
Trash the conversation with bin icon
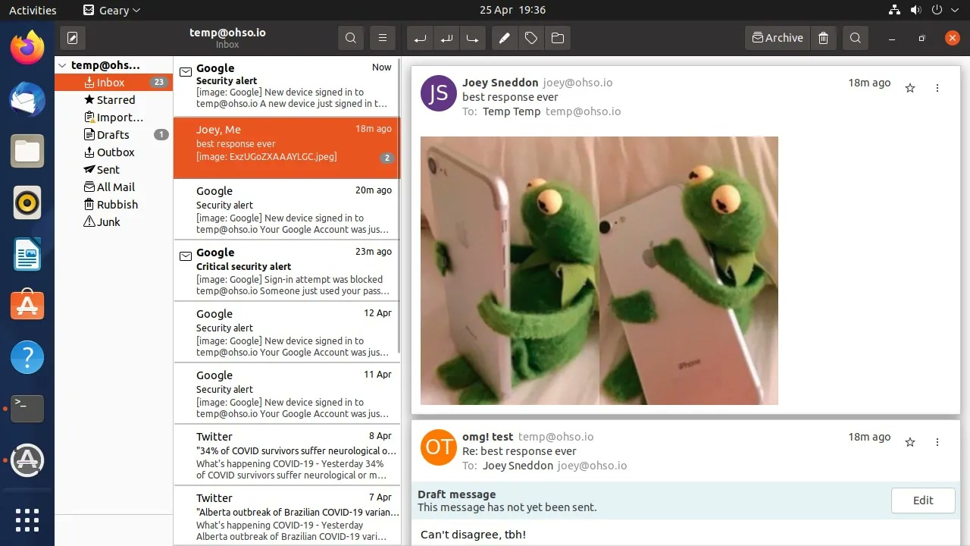(824, 38)
